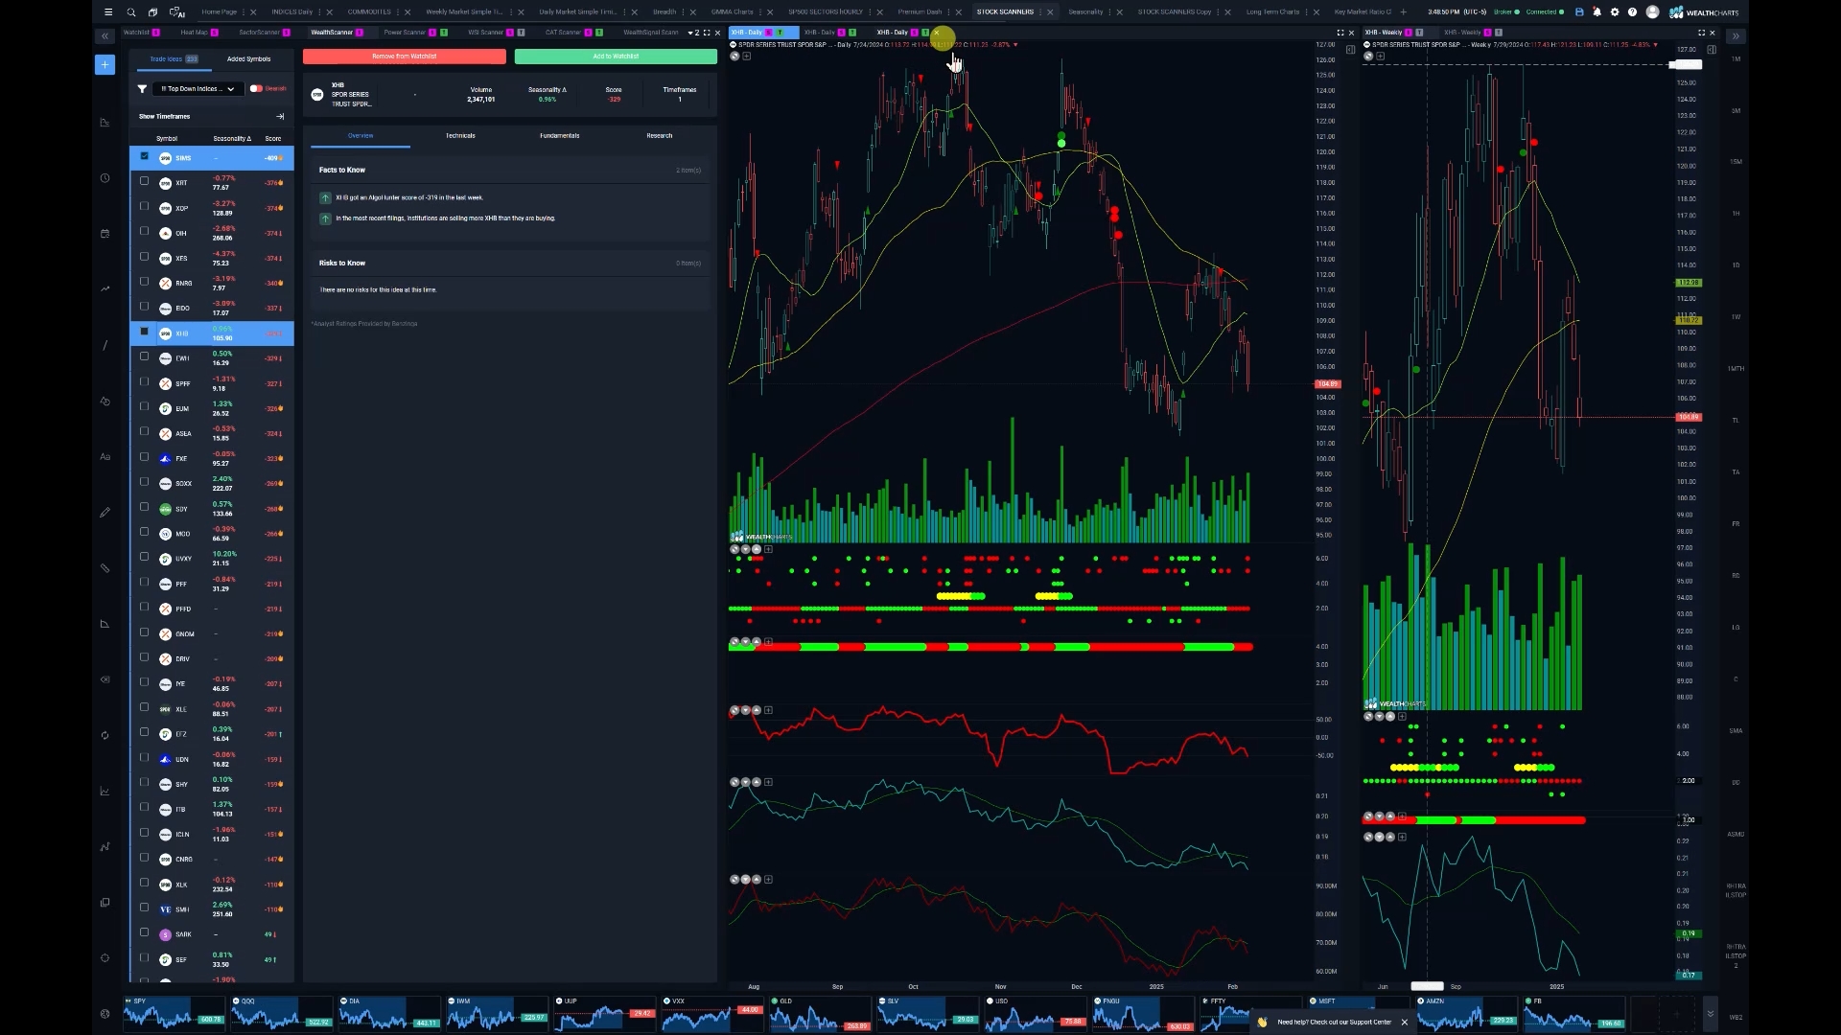Image resolution: width=1841 pixels, height=1035 pixels.
Task: Select the pencil drawing tool
Action: pyautogui.click(x=105, y=513)
